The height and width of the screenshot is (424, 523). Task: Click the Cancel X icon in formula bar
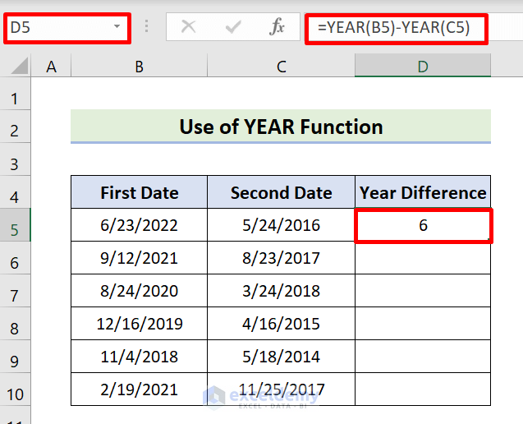[x=188, y=27]
